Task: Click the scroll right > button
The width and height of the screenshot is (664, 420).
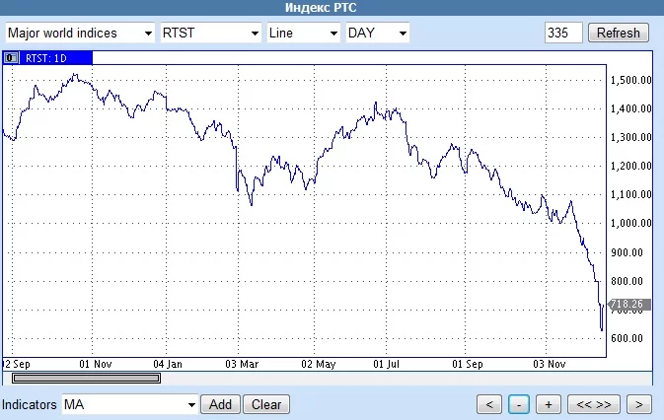Action: click(x=639, y=405)
